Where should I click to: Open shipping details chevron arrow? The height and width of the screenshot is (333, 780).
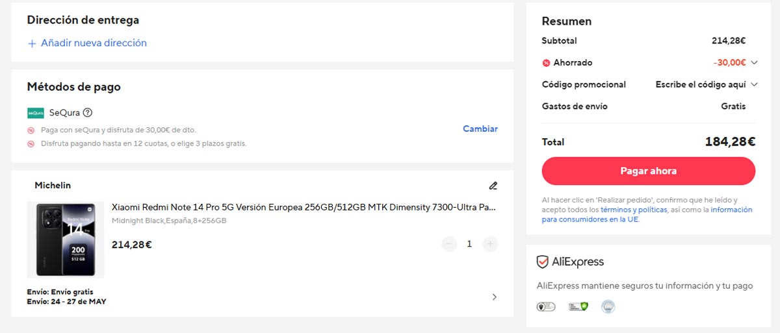(494, 297)
